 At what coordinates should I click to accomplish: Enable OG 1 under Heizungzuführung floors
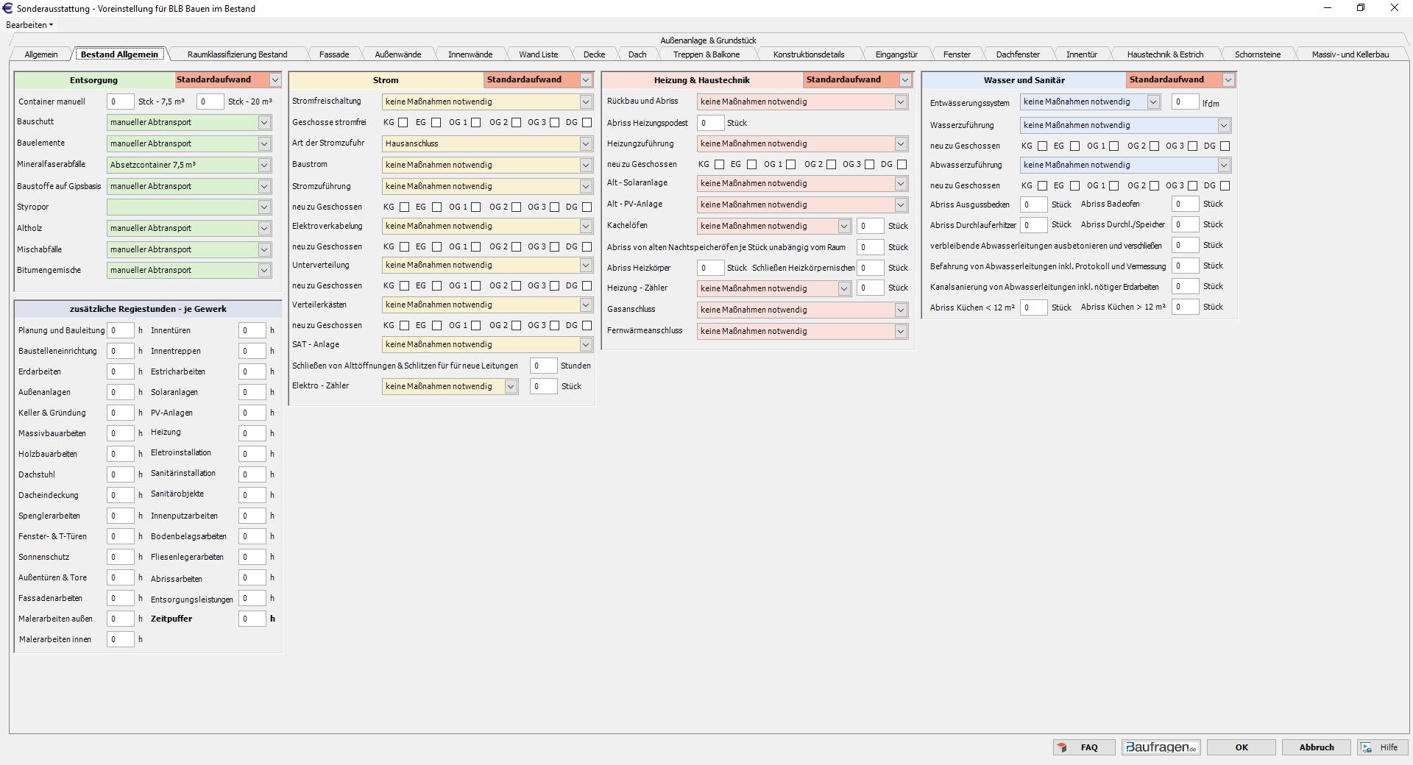pos(790,165)
